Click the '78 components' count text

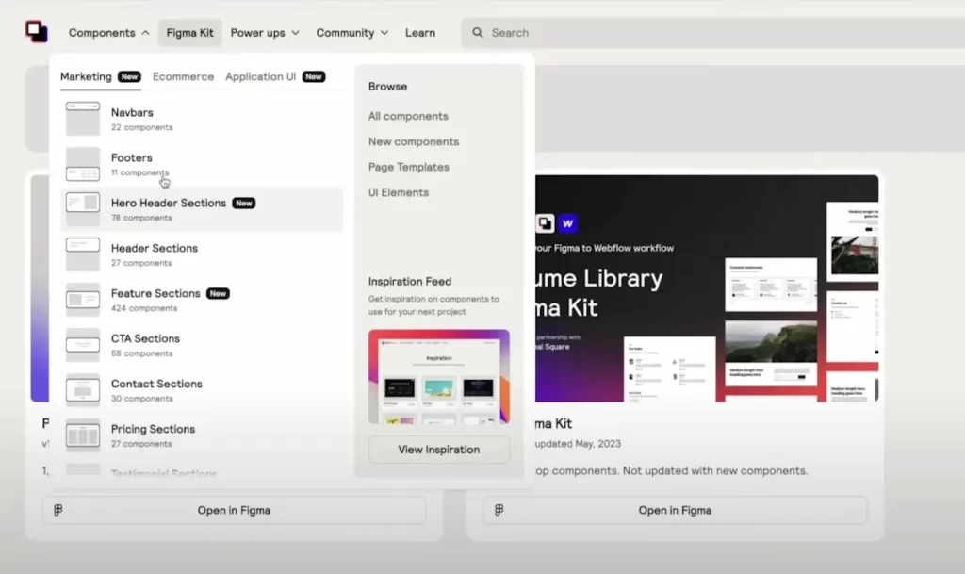(141, 218)
